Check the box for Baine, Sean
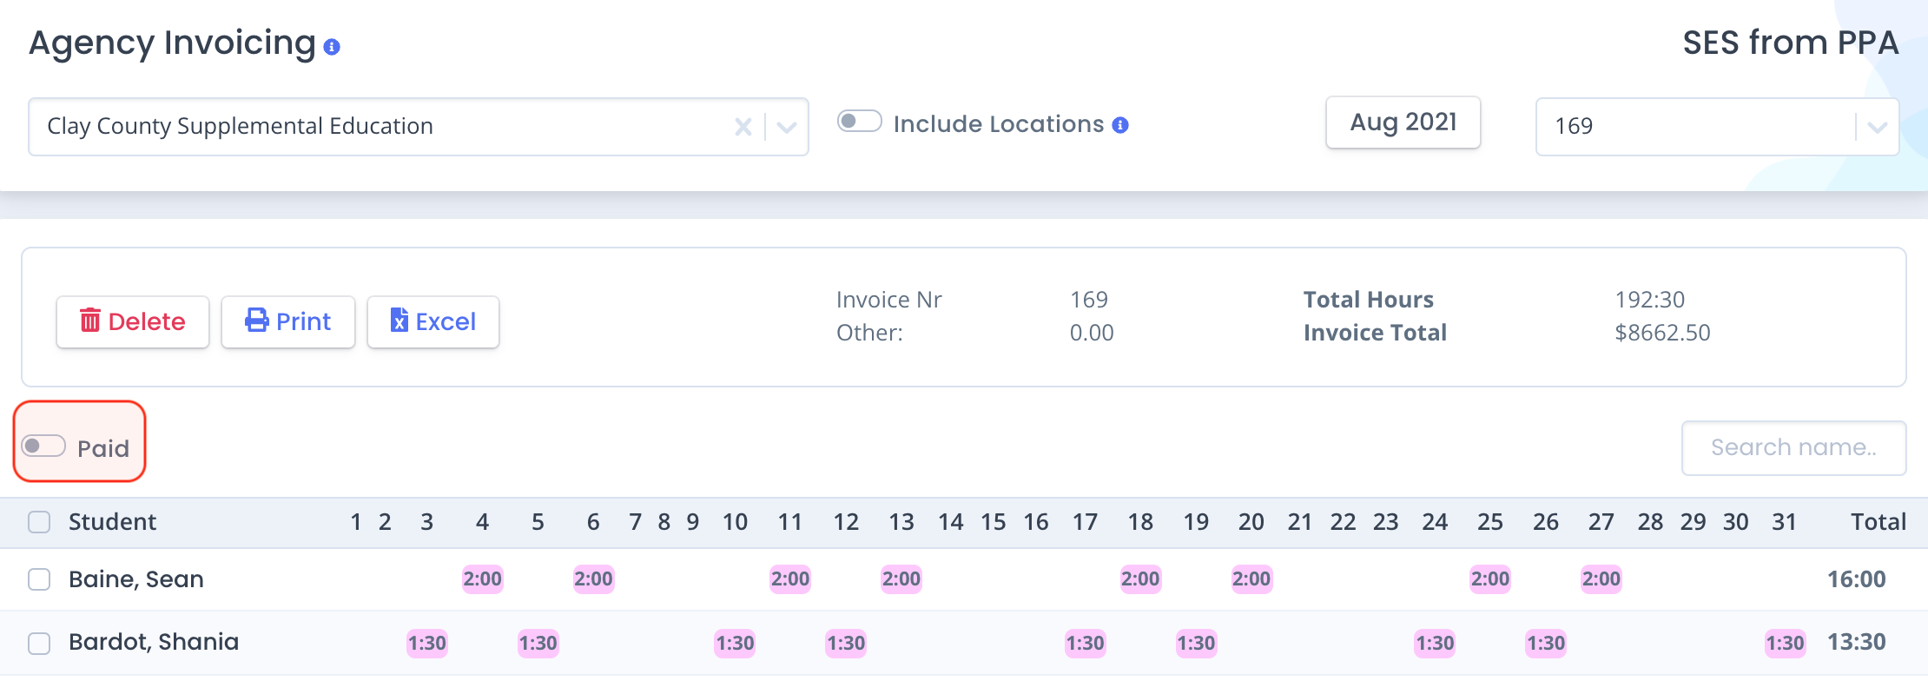The width and height of the screenshot is (1928, 681). click(x=39, y=579)
